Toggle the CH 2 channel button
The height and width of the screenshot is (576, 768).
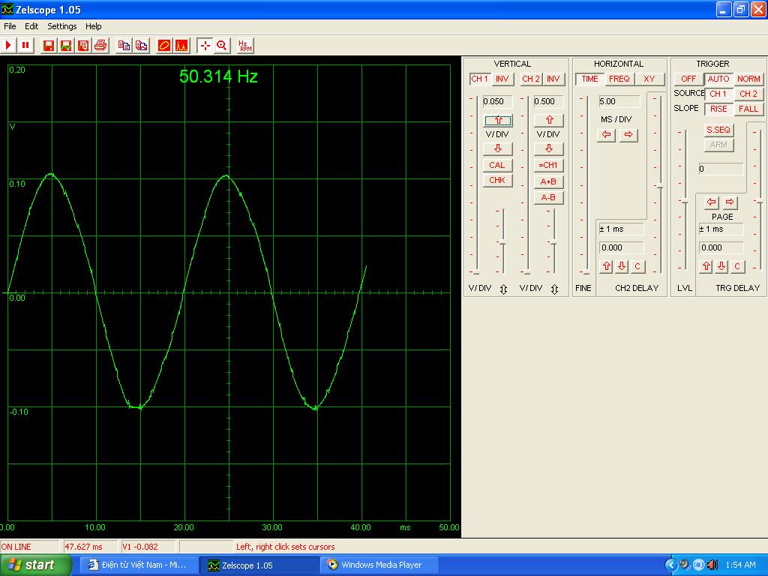[x=531, y=79]
